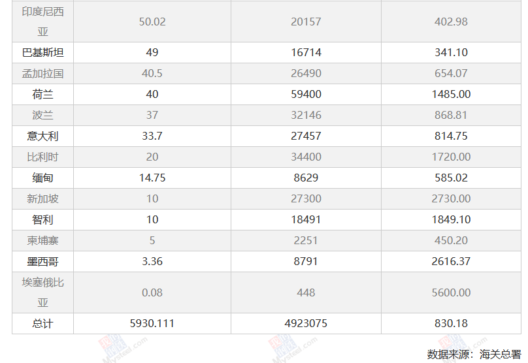
Task: Click the 孟加拉国 country cell
Action: click(x=42, y=73)
